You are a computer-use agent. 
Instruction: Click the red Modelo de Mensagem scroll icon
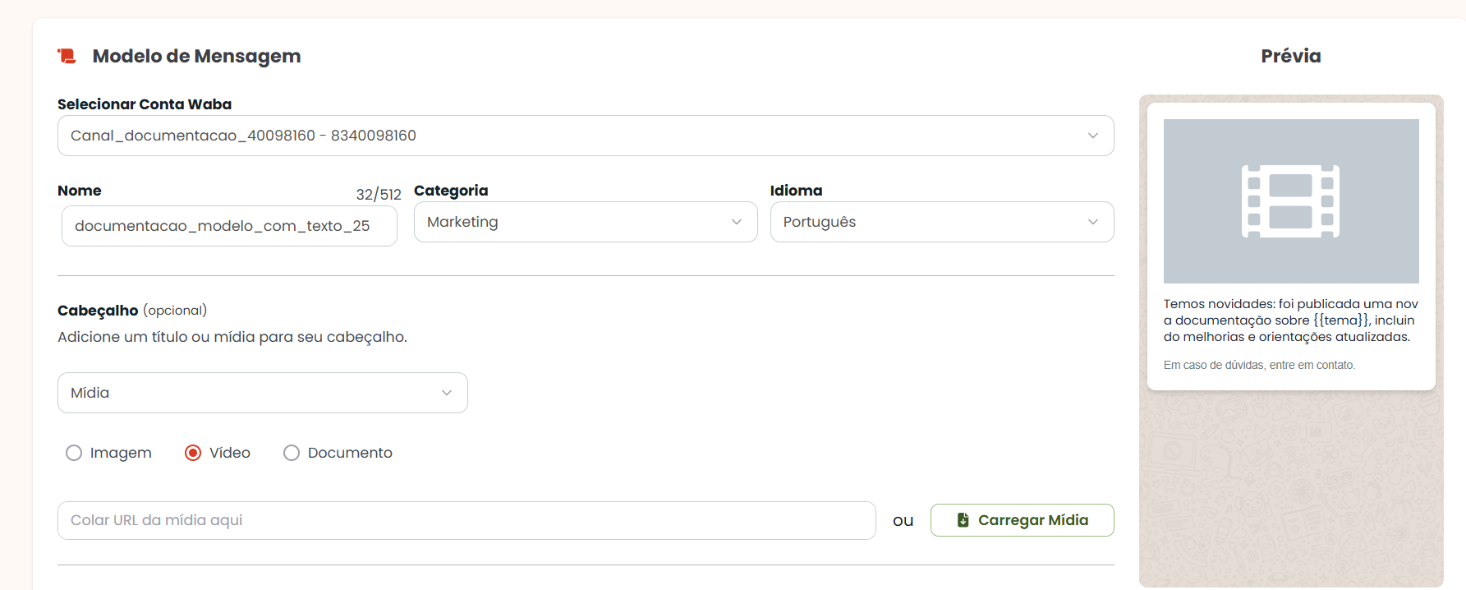(x=67, y=56)
